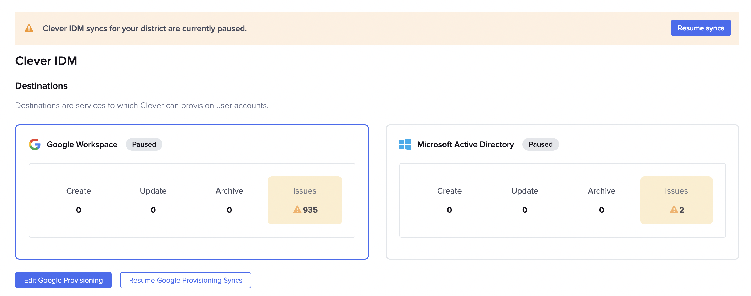Image resolution: width=751 pixels, height=296 pixels.
Task: Click the Active Directory Archive count
Action: 601,210
